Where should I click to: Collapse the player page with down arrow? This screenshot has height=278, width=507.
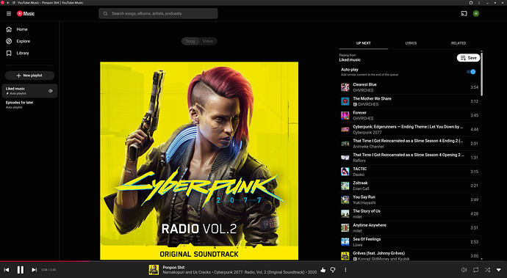pyautogui.click(x=499, y=270)
